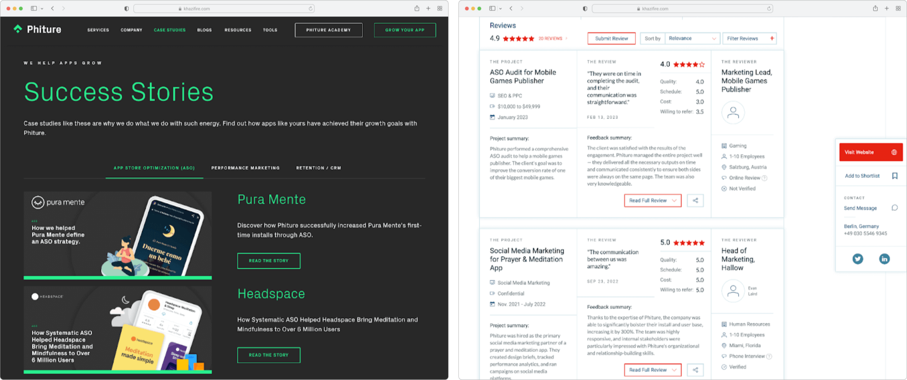Open Services menu
907x380 pixels.
tap(98, 30)
